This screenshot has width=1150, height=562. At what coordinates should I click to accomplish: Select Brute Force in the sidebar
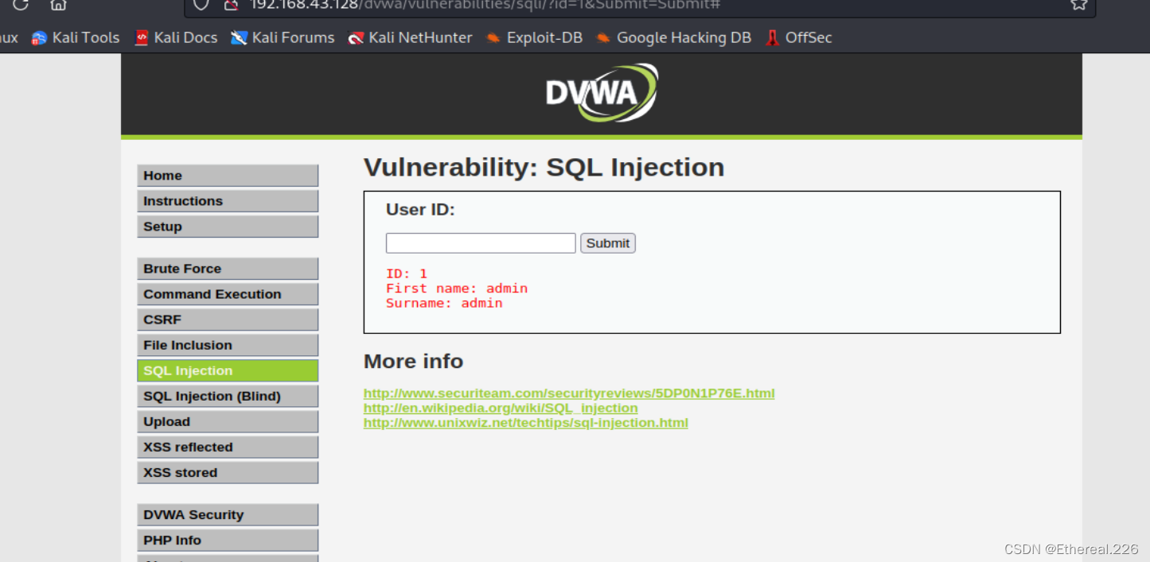228,269
